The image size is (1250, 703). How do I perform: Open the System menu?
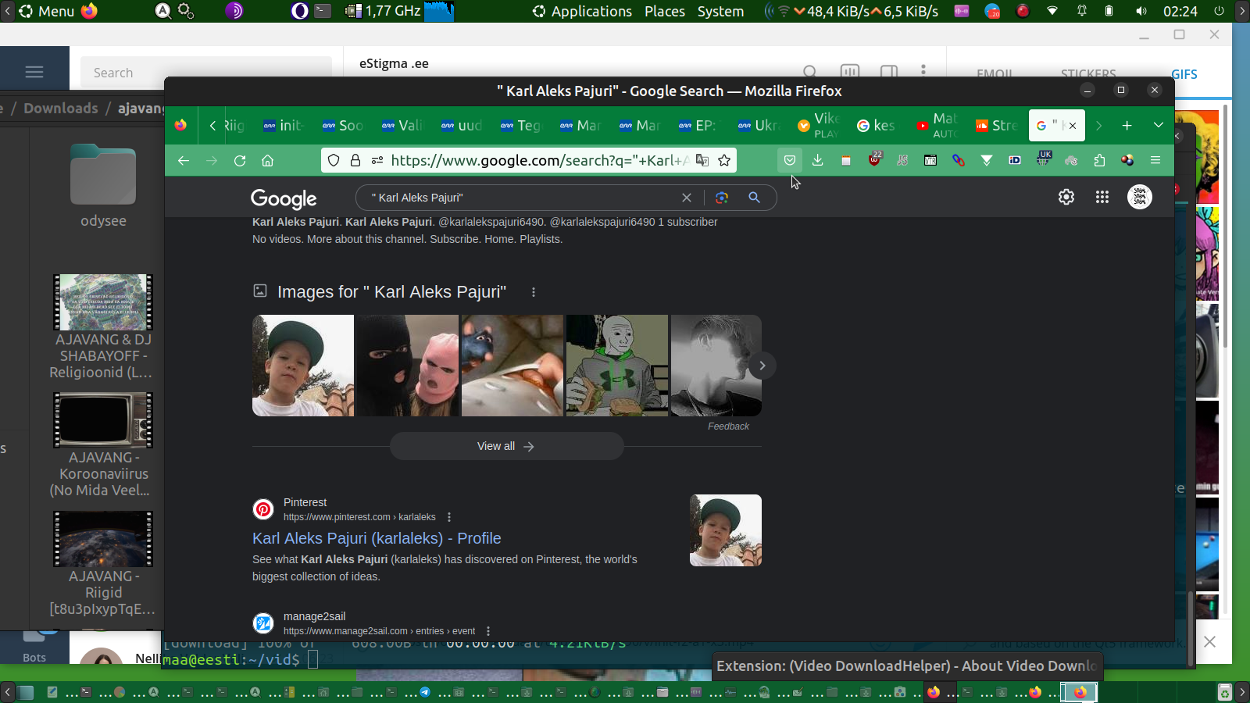[x=720, y=11]
